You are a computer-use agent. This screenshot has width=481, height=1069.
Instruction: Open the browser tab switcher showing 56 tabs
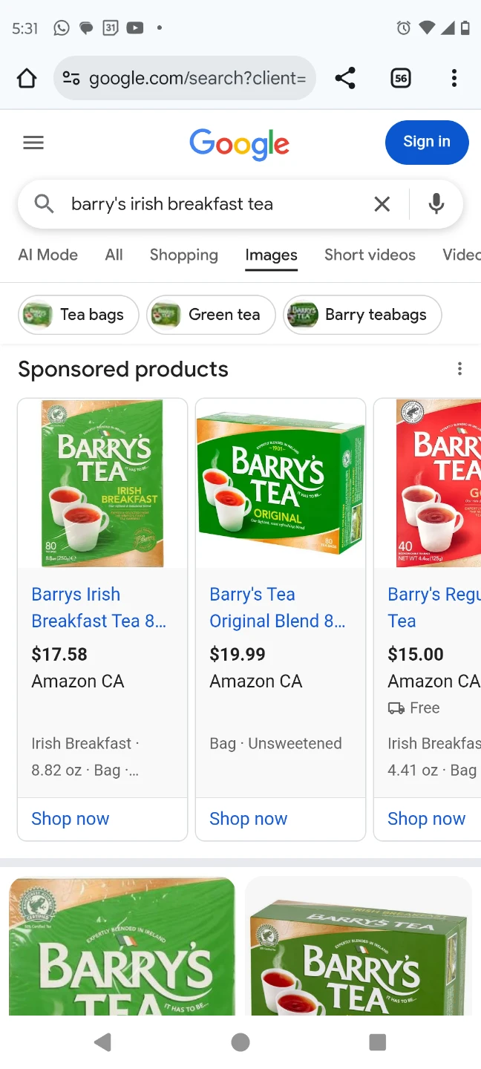(400, 77)
